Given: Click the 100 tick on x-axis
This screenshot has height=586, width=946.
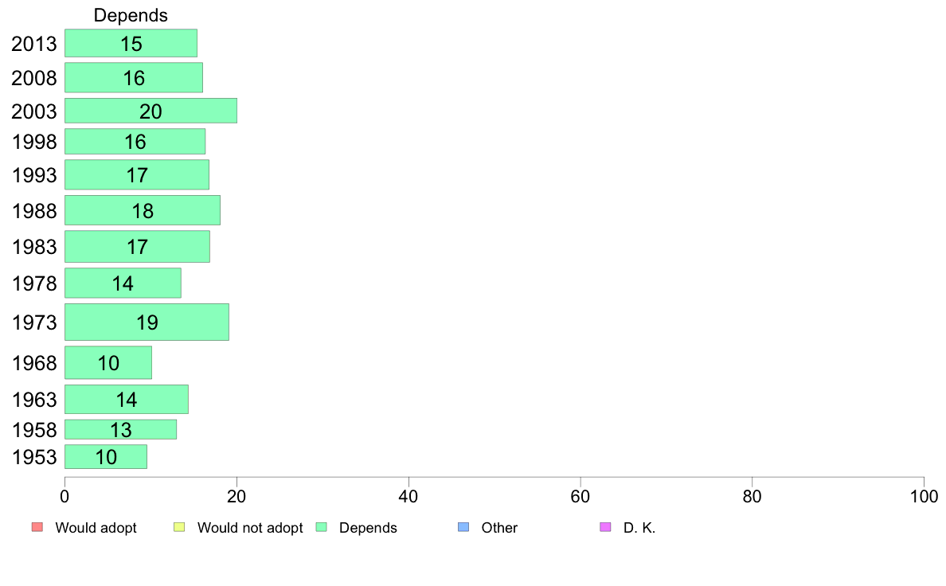Looking at the screenshot, I should coord(924,497).
